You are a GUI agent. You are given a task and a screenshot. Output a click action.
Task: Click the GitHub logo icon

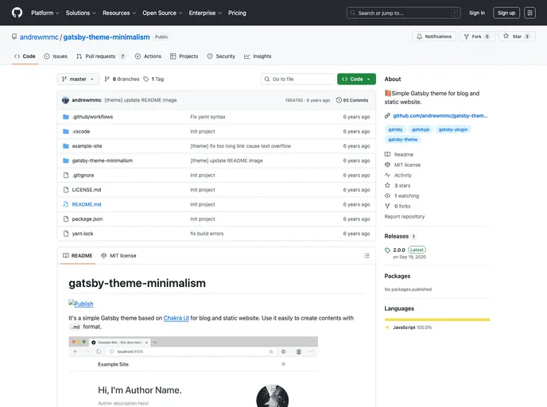pyautogui.click(x=17, y=13)
